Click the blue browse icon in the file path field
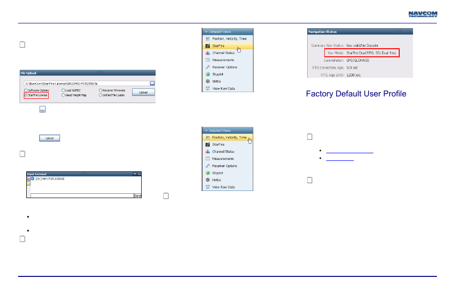Viewport: 455px width, 295px height. tap(152, 84)
